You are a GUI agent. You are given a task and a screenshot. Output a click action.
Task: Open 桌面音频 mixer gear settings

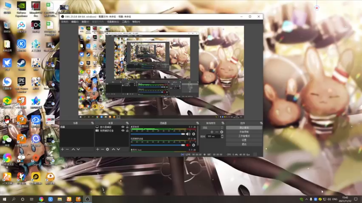click(x=194, y=134)
